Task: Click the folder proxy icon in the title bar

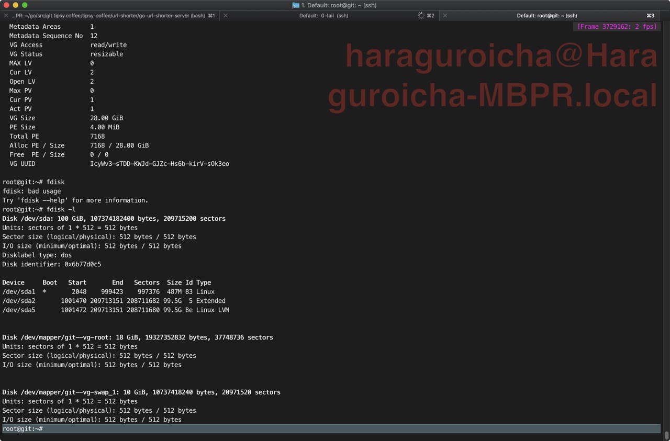Action: point(296,5)
